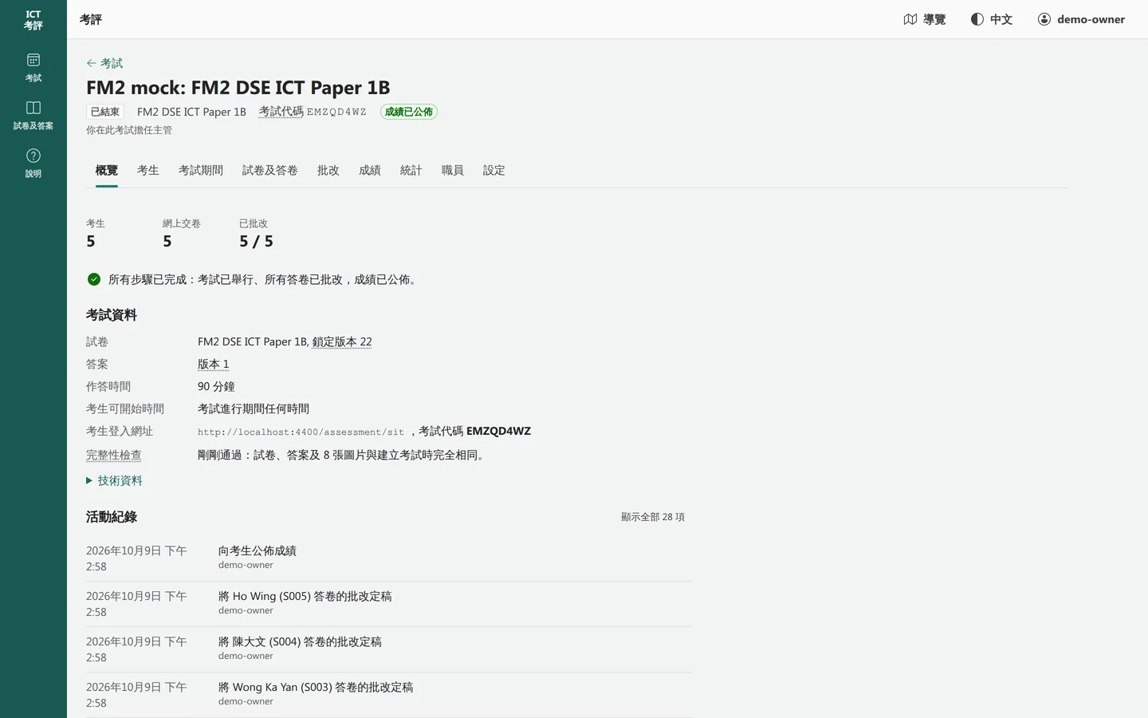Image resolution: width=1148 pixels, height=718 pixels.
Task: Click the 考試代碼 label in the header
Action: 281,112
